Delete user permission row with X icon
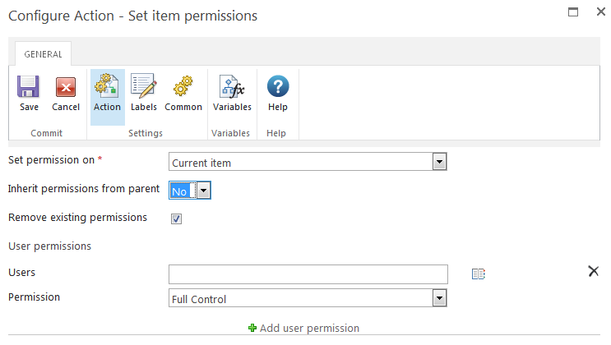The width and height of the screenshot is (611, 345). 593,271
